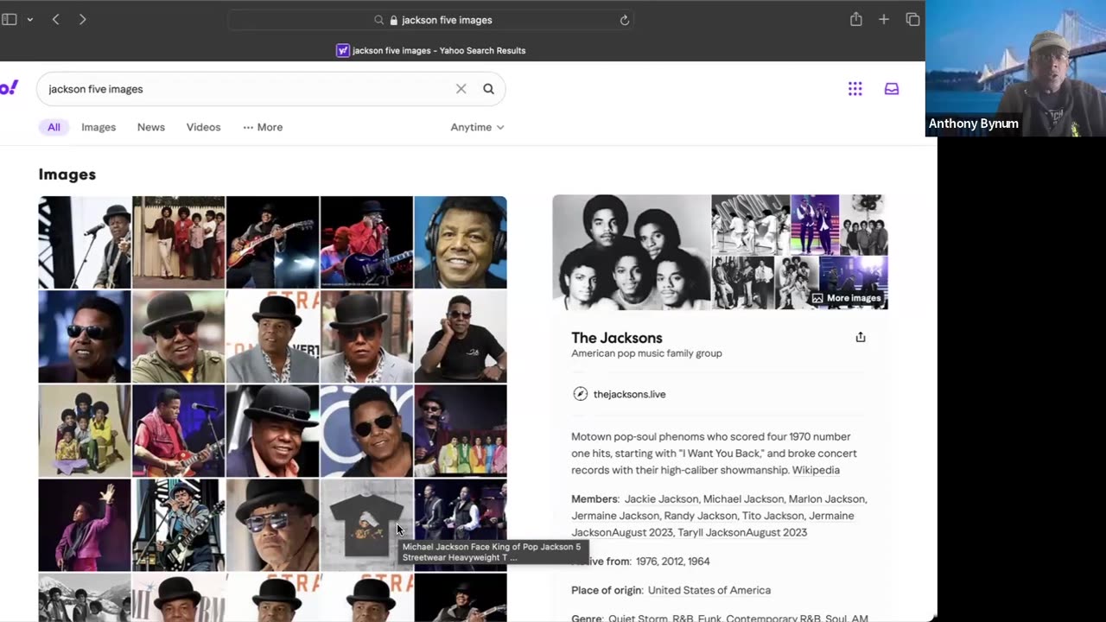The height and width of the screenshot is (622, 1106).
Task: Open the Anytime time filter dropdown
Action: click(x=477, y=127)
